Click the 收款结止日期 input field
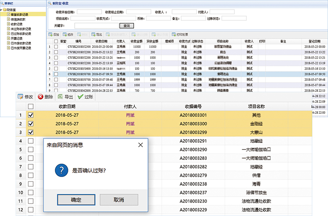This screenshot has height=216, width=328. pyautogui.click(x=138, y=12)
